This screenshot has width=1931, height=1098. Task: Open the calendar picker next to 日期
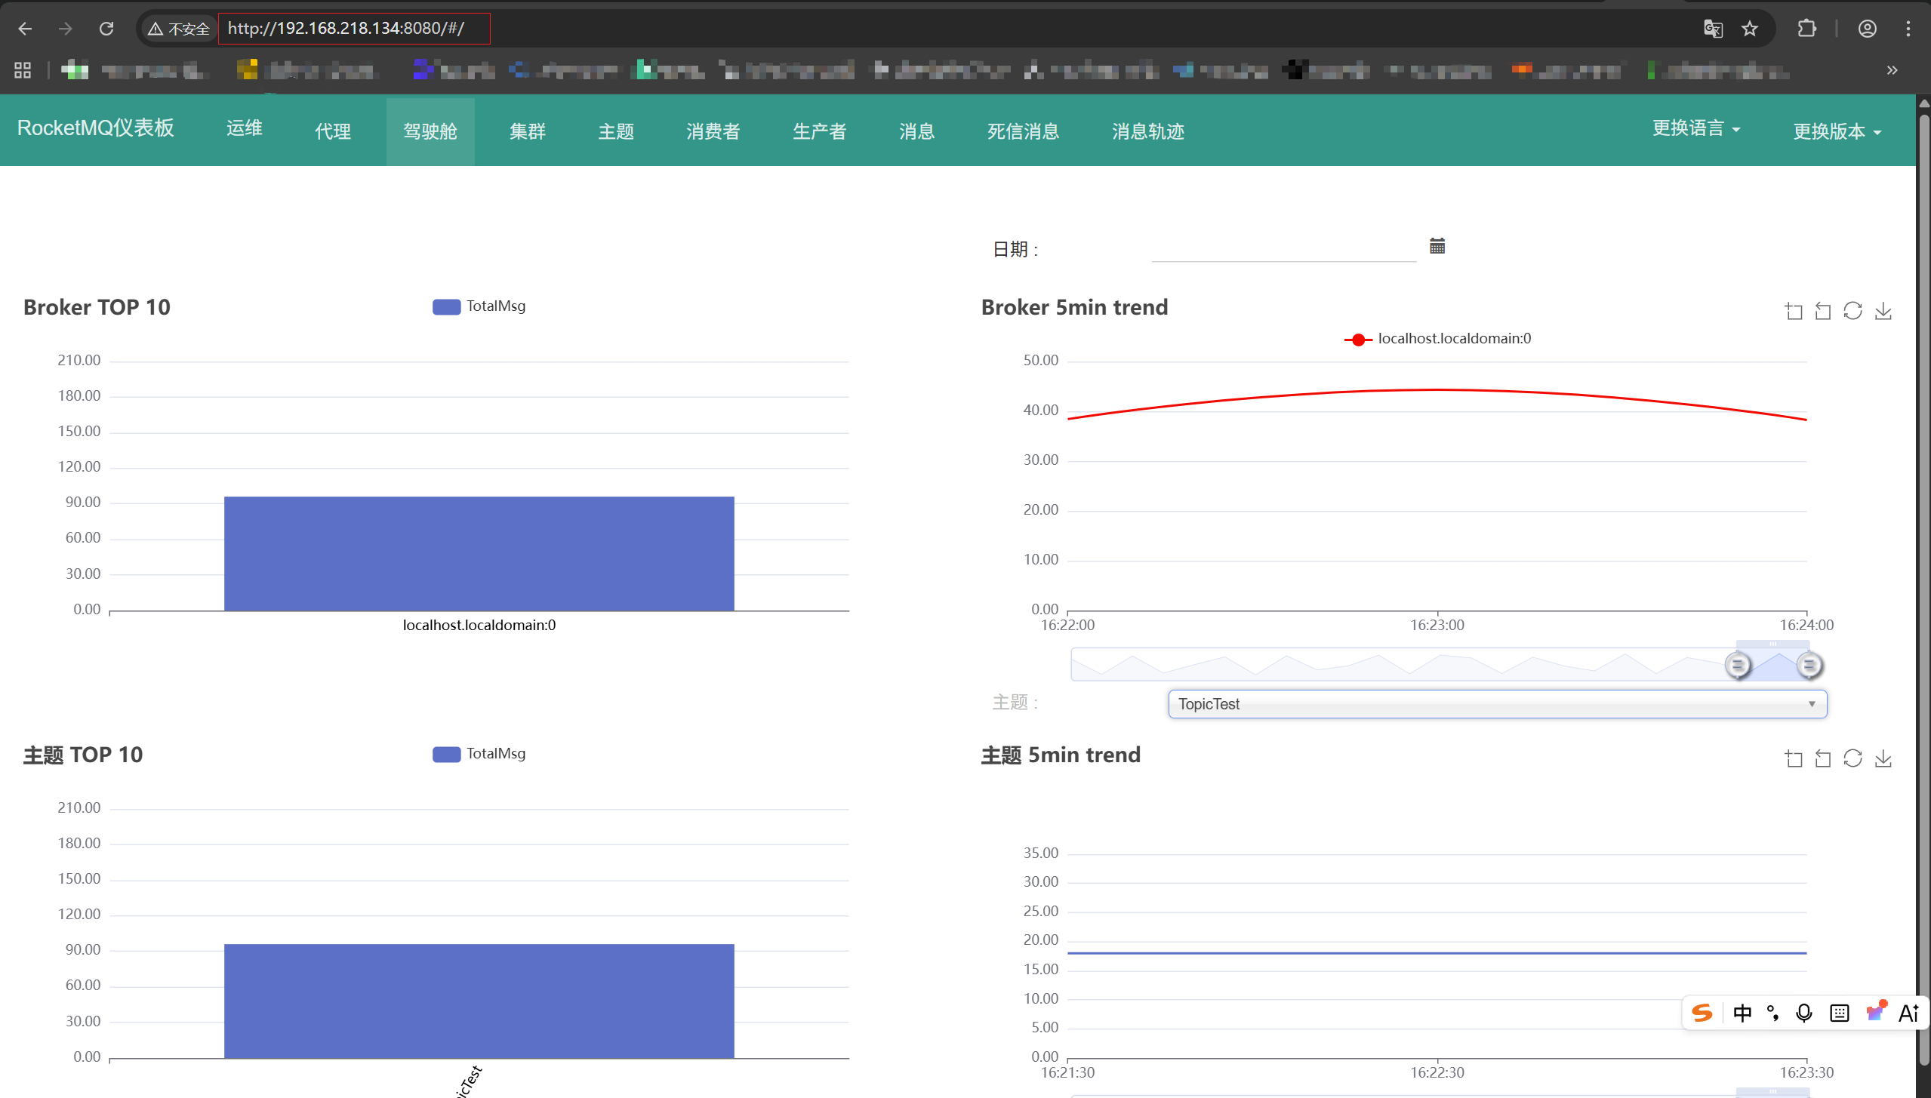click(x=1437, y=245)
